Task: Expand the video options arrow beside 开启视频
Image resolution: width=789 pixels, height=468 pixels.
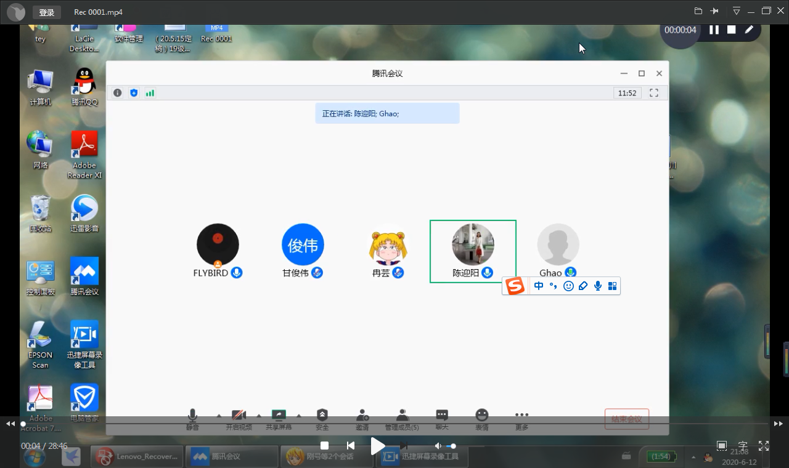Action: click(259, 416)
